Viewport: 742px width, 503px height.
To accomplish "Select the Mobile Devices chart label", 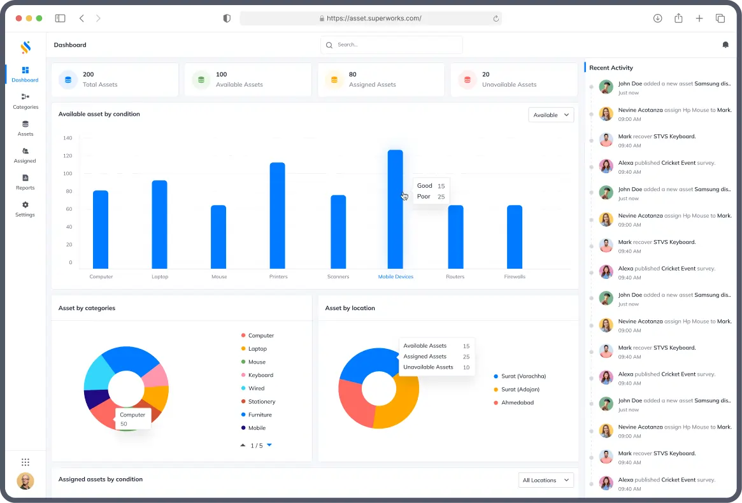I will point(396,277).
